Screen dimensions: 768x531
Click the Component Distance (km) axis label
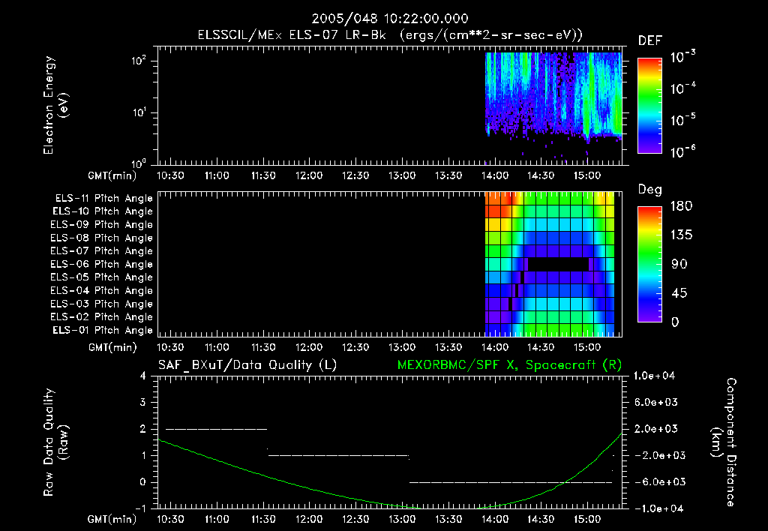point(724,442)
